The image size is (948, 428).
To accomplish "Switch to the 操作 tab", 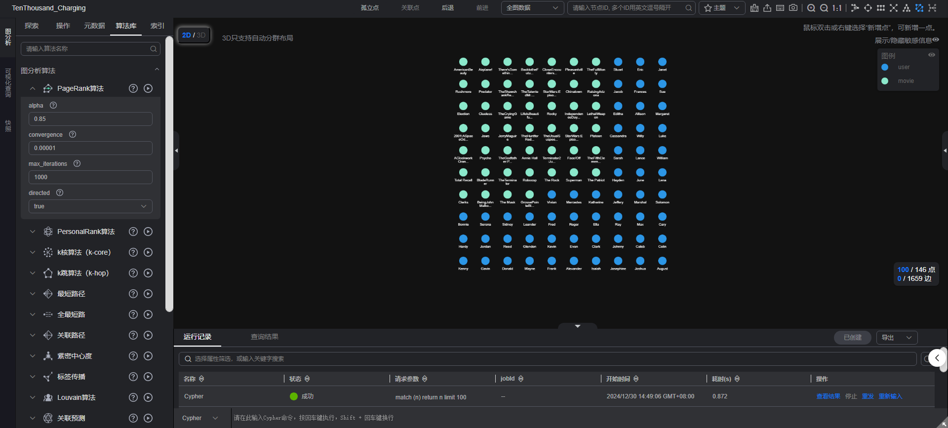I will tap(63, 26).
